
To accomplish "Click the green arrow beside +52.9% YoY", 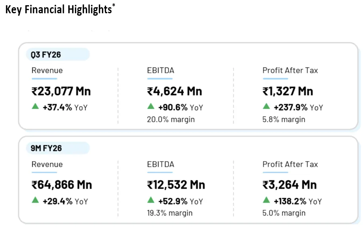I will (151, 200).
